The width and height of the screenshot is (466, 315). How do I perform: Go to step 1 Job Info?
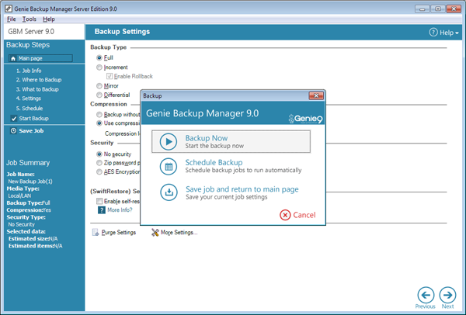click(29, 71)
